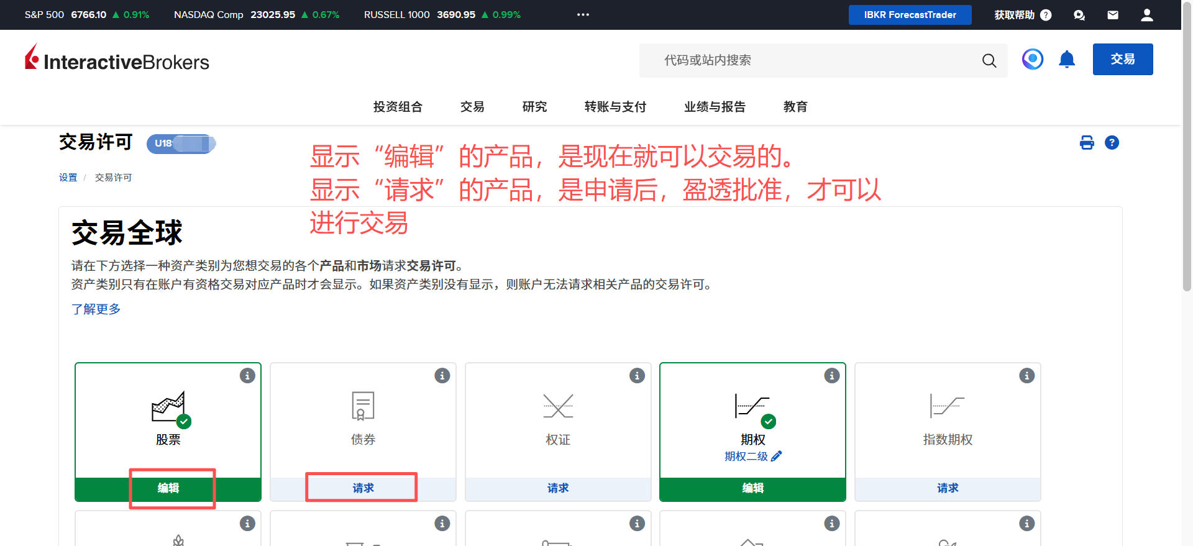Viewport: 1193px width, 546px height.
Task: Open the 投资组合 menu
Action: click(x=398, y=107)
